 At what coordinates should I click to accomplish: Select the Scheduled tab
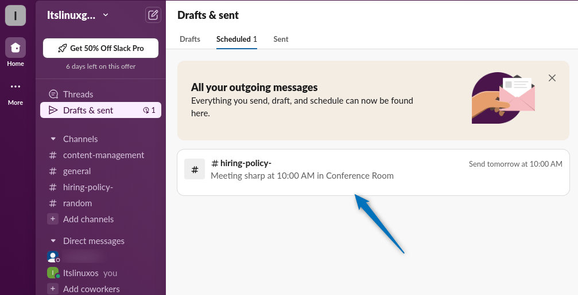236,40
